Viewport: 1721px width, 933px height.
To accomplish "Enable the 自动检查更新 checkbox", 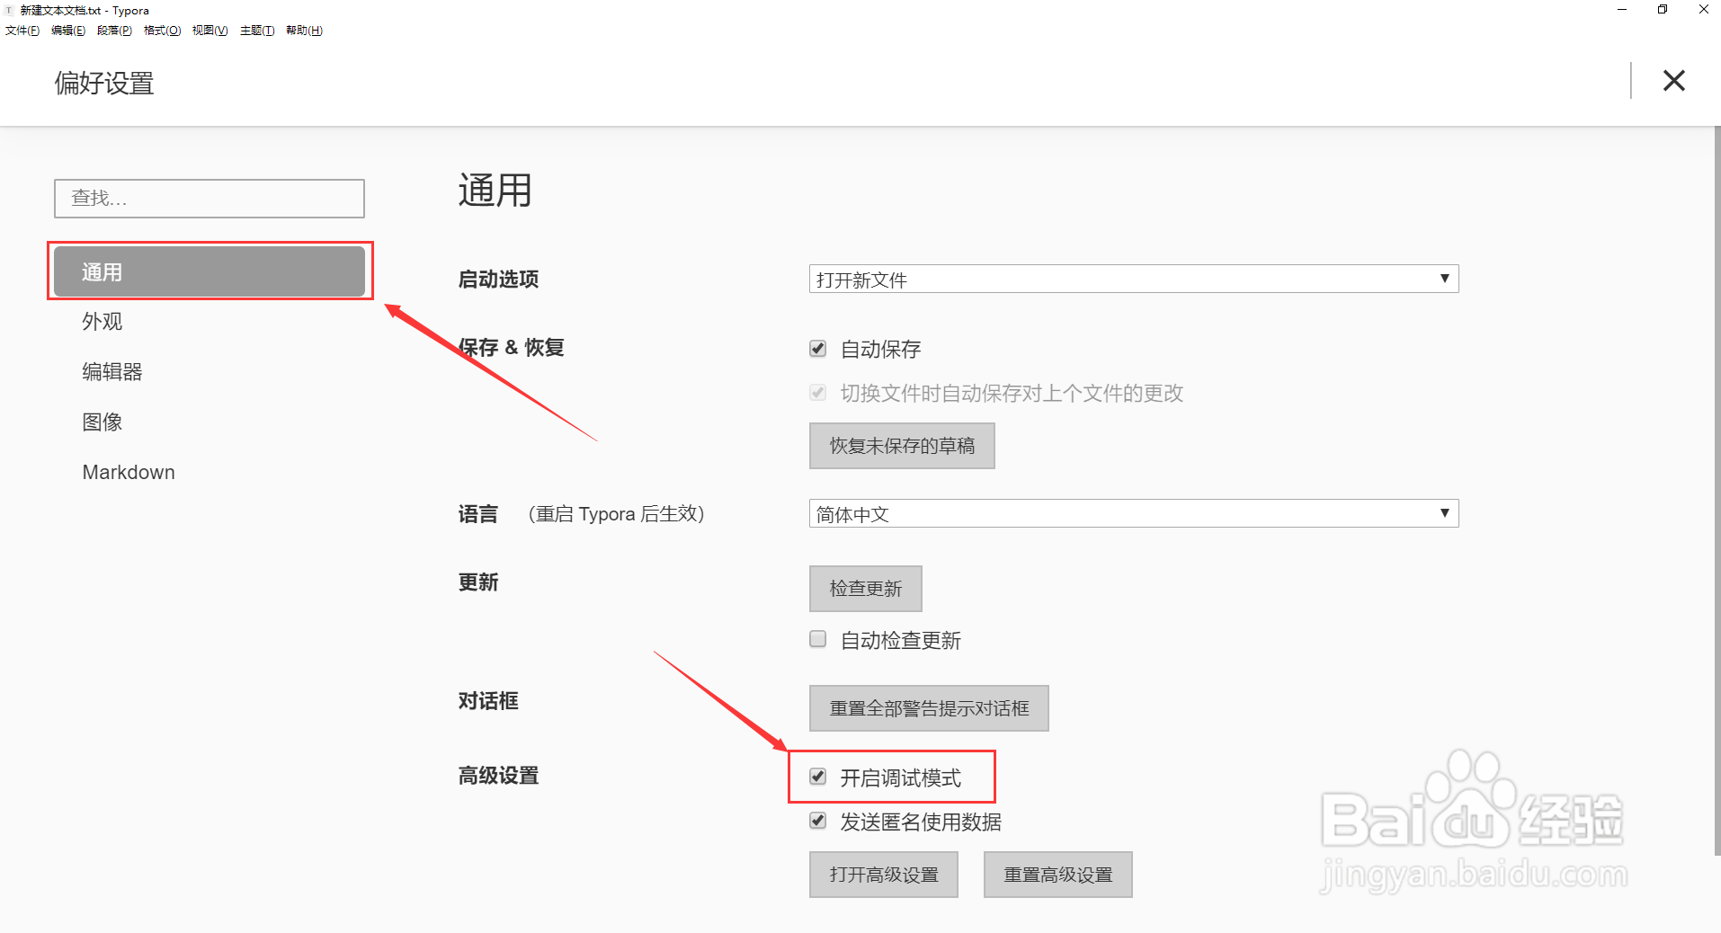I will pos(817,639).
